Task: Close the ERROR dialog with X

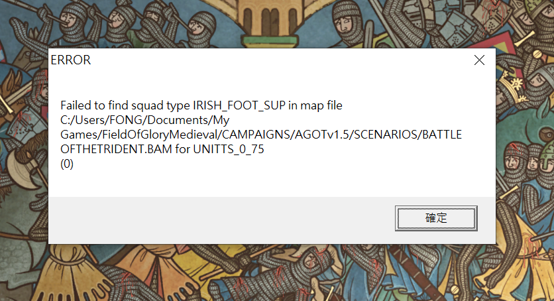Action: (x=479, y=60)
